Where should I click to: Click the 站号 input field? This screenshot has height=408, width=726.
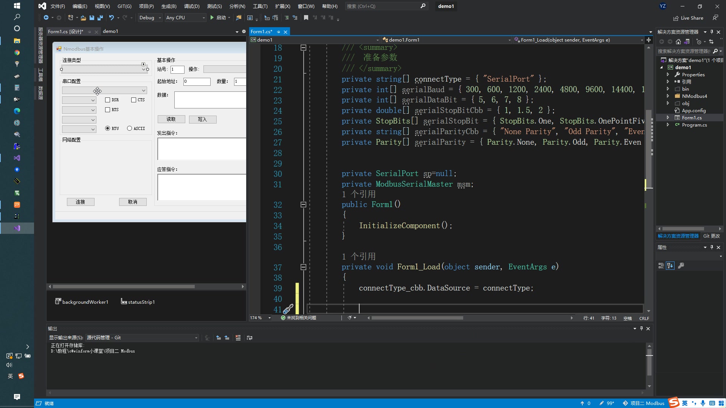178,69
